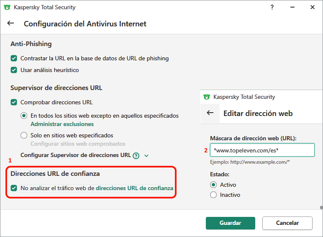Viewport: 323px width, 237px height.
Task: Open help with the question mark button
Action: tap(272, 8)
